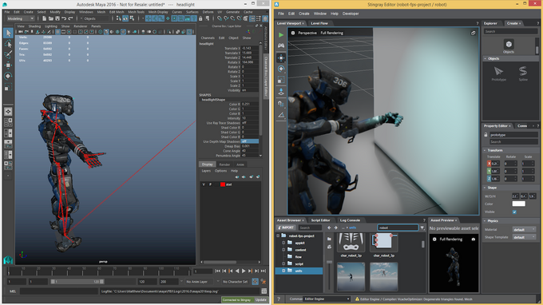543x305 pixels.
Task: Click the asset filter funnel icon
Action: tap(422, 228)
